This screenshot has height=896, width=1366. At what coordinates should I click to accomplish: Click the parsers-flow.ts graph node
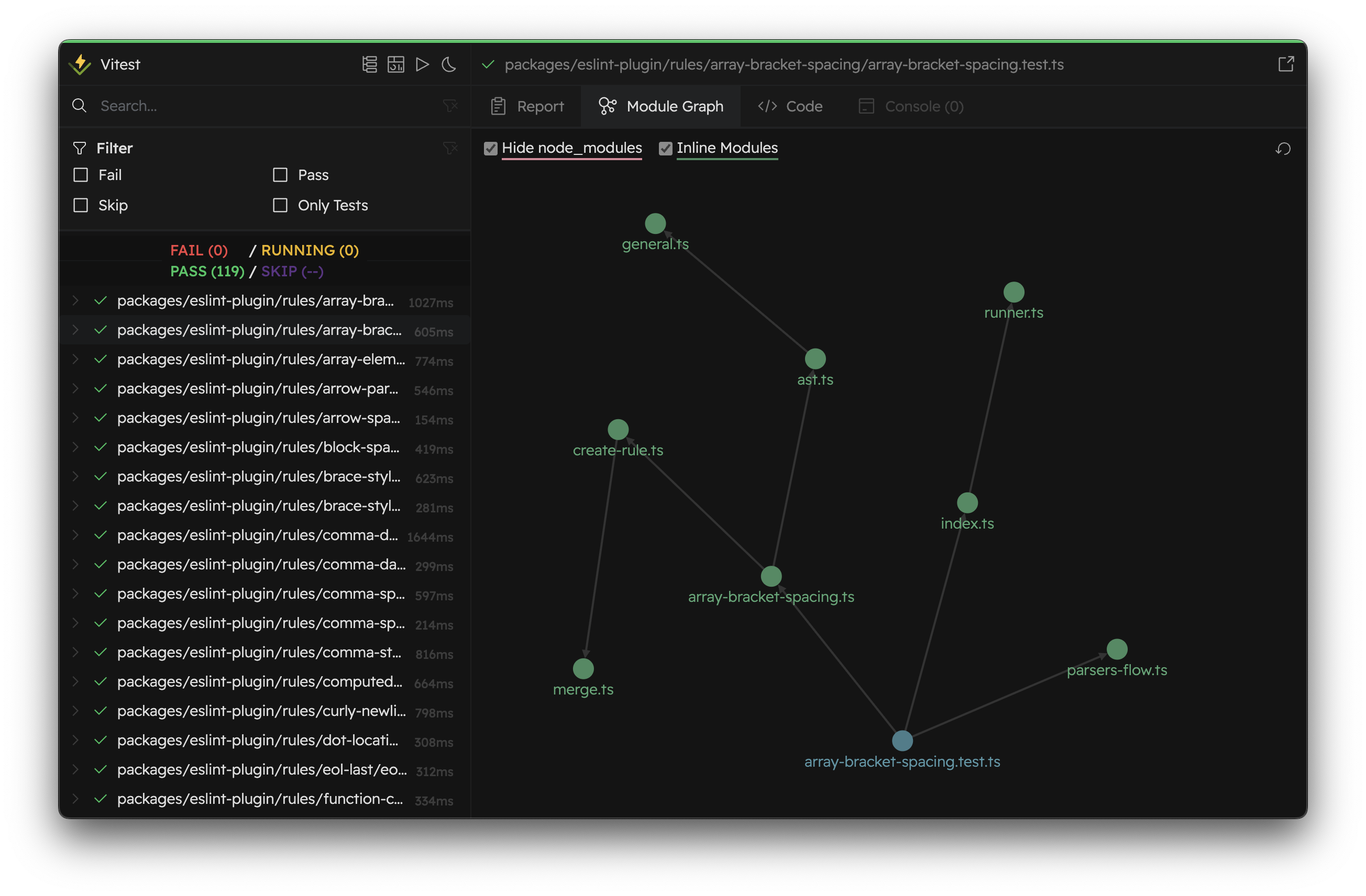[1117, 649]
